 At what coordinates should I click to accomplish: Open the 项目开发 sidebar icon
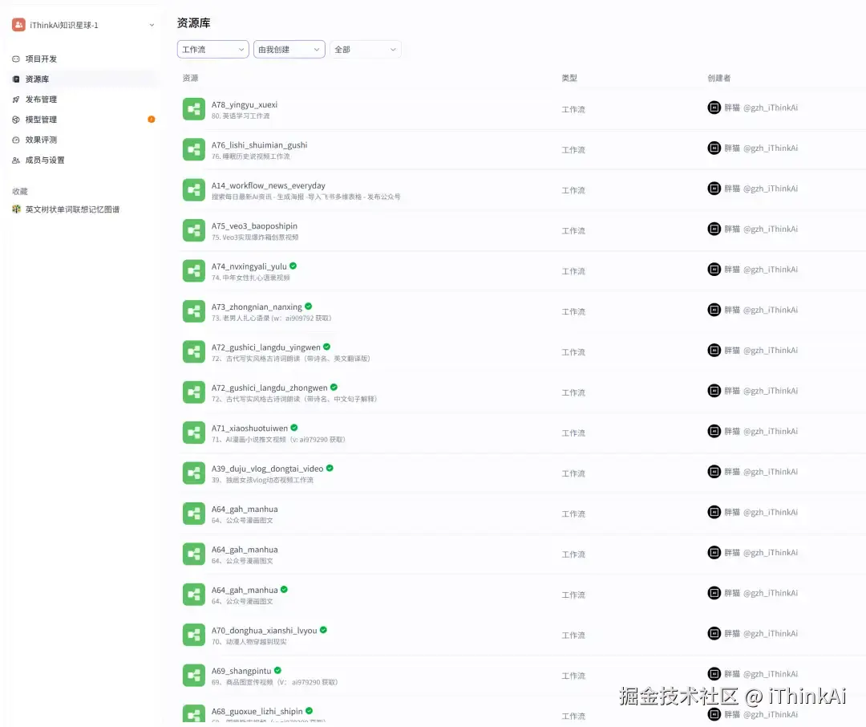(x=16, y=59)
